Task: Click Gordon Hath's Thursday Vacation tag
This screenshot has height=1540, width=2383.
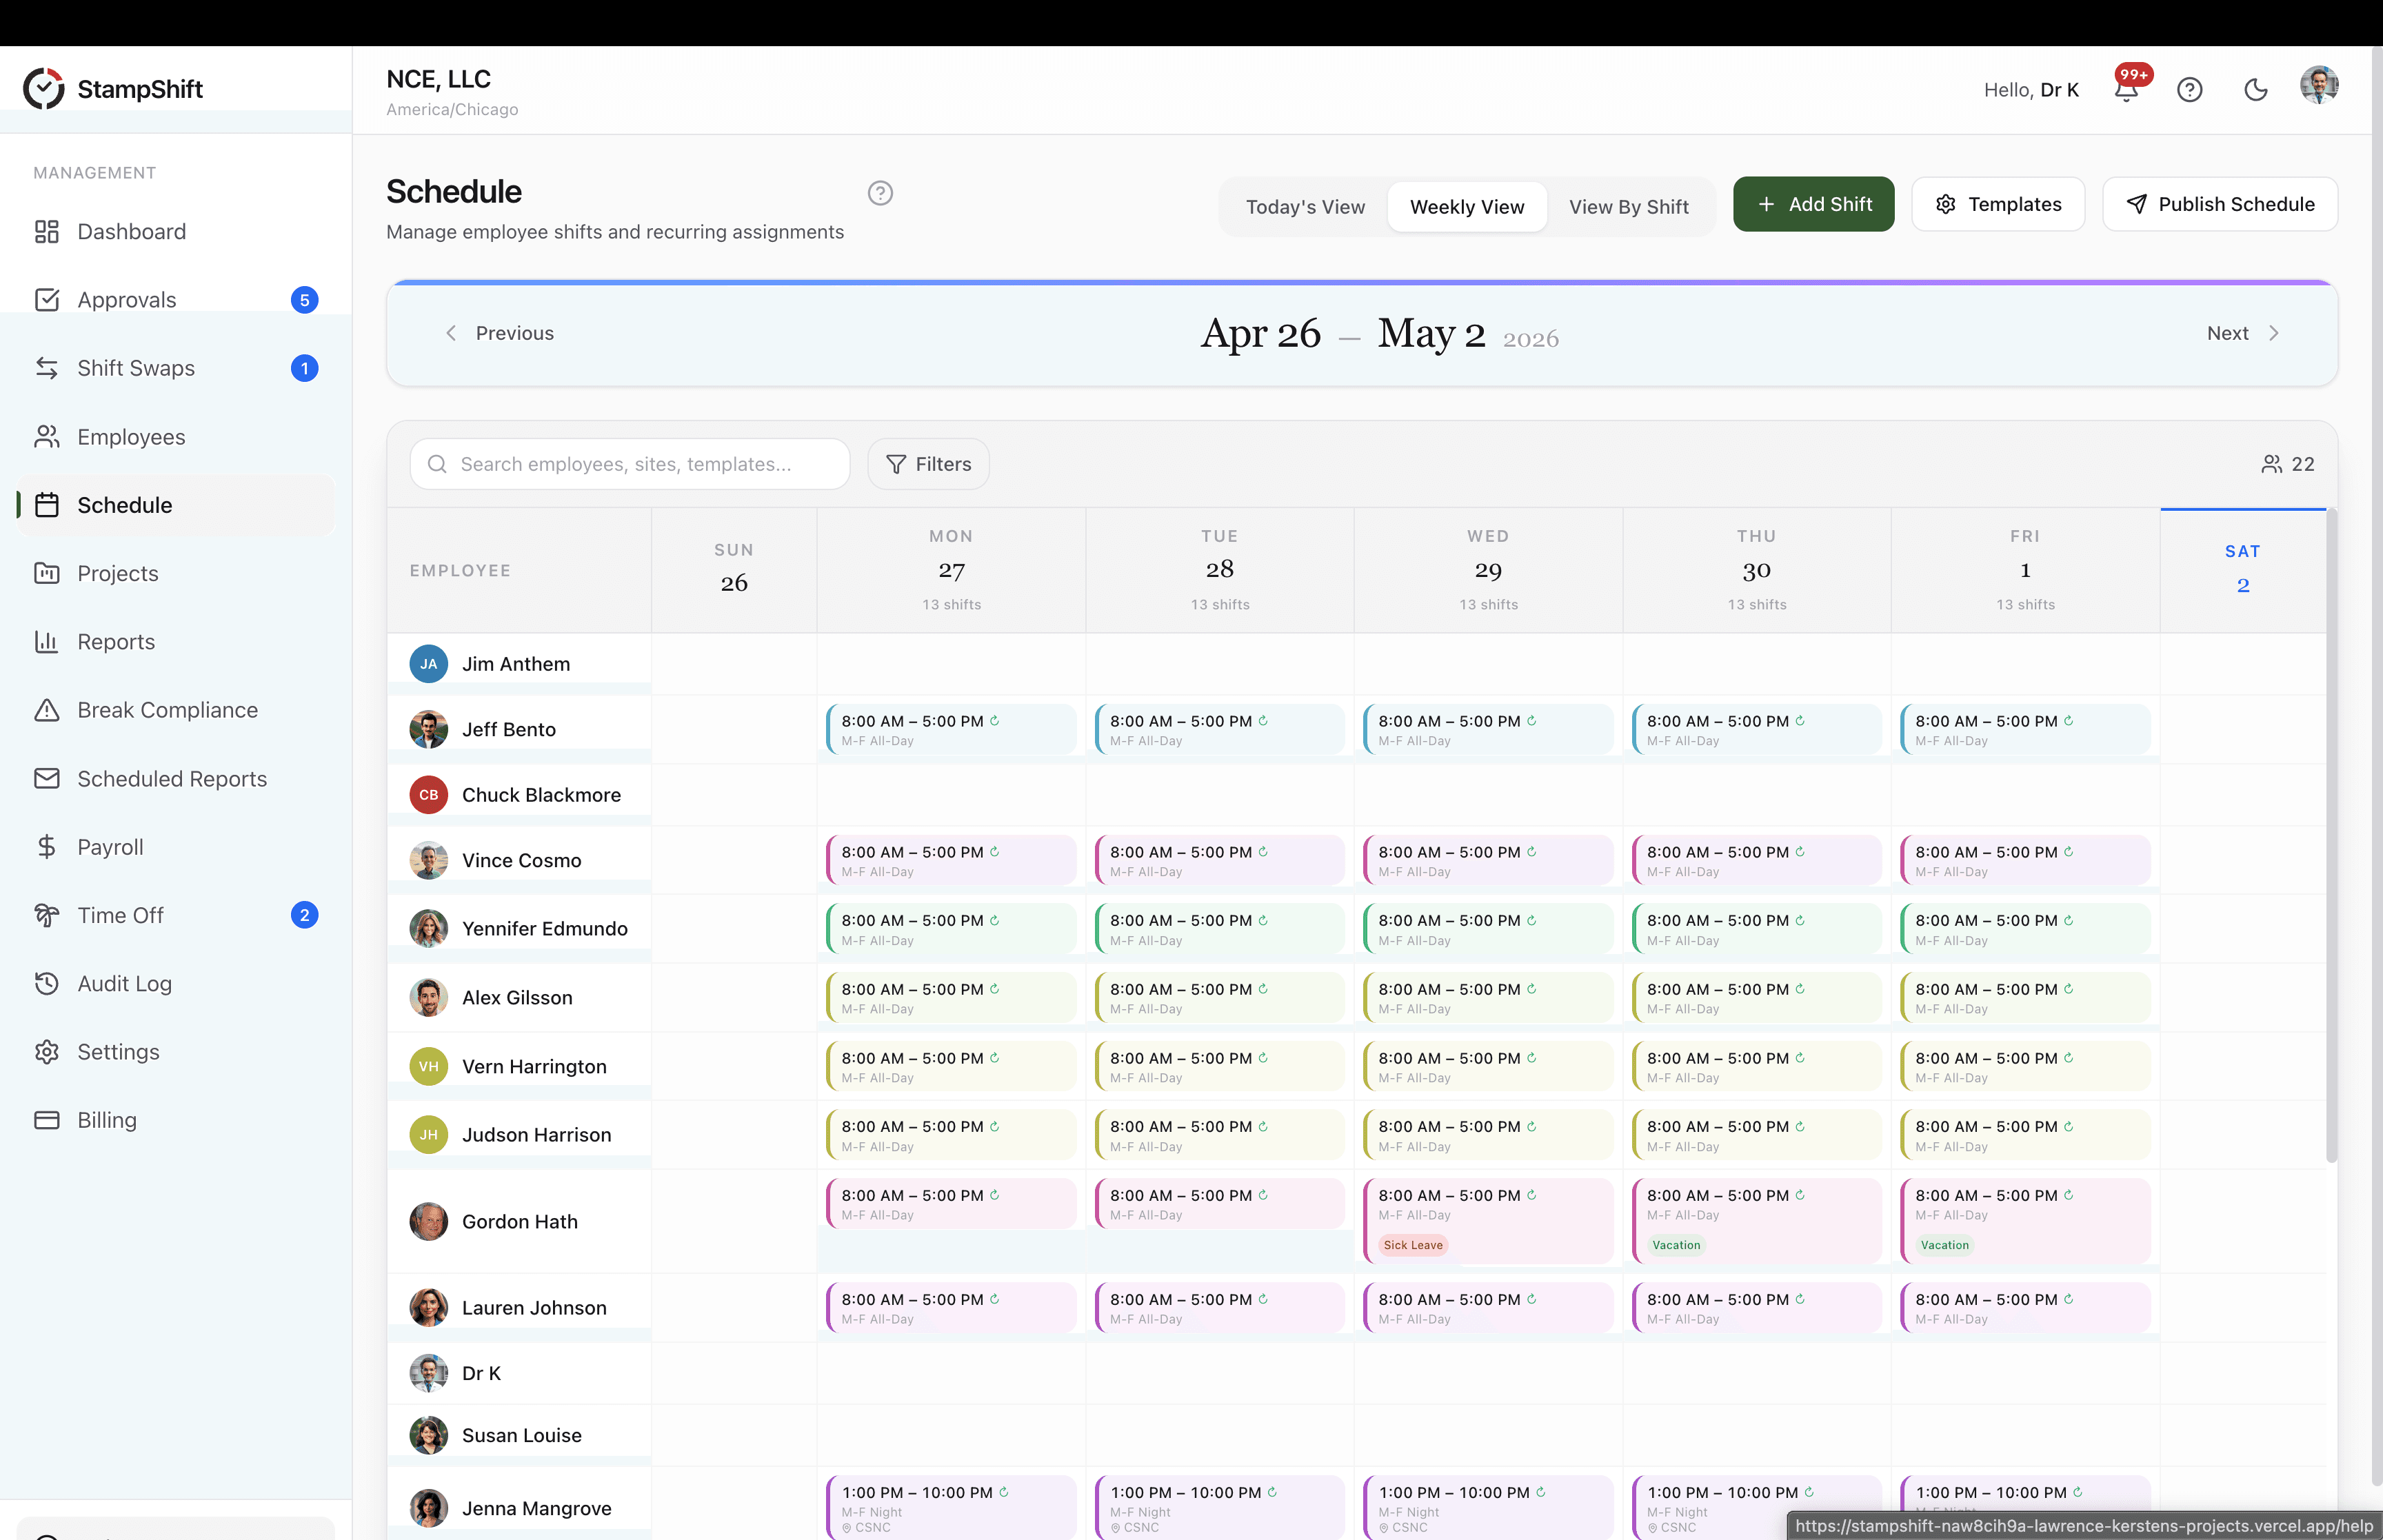Action: tap(1676, 1245)
